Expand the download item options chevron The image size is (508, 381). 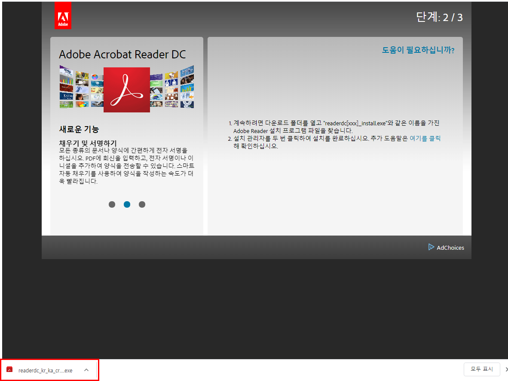[86, 370]
